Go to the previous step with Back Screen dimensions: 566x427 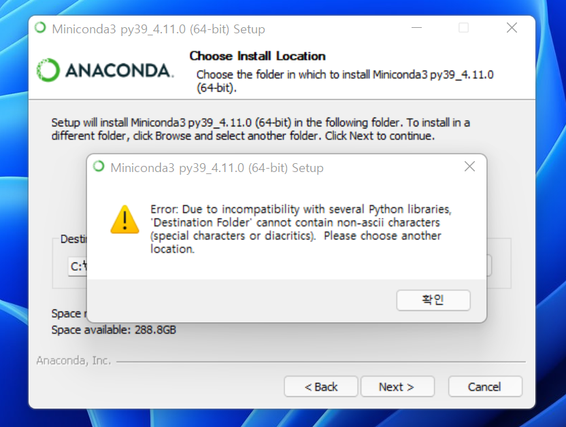click(321, 387)
